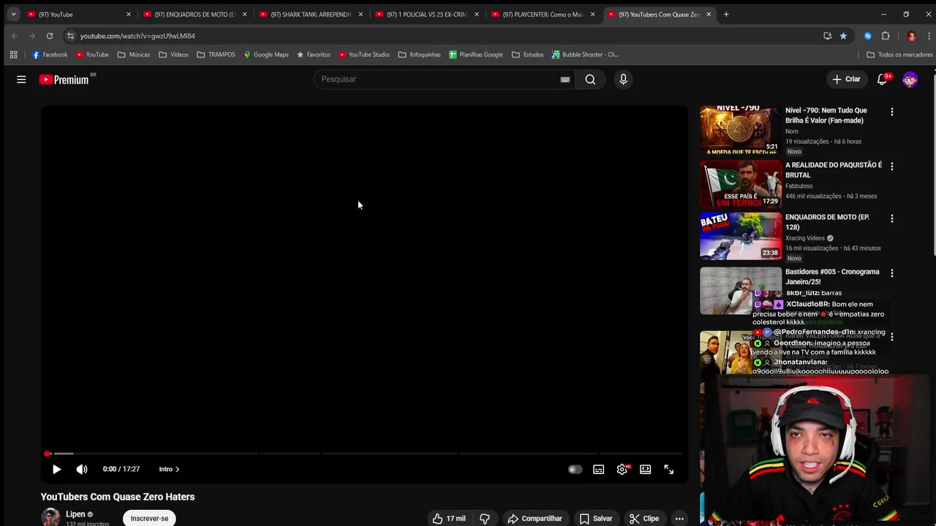Open Nível -790 video thumbnail
Image resolution: width=936 pixels, height=526 pixels.
pyautogui.click(x=740, y=129)
